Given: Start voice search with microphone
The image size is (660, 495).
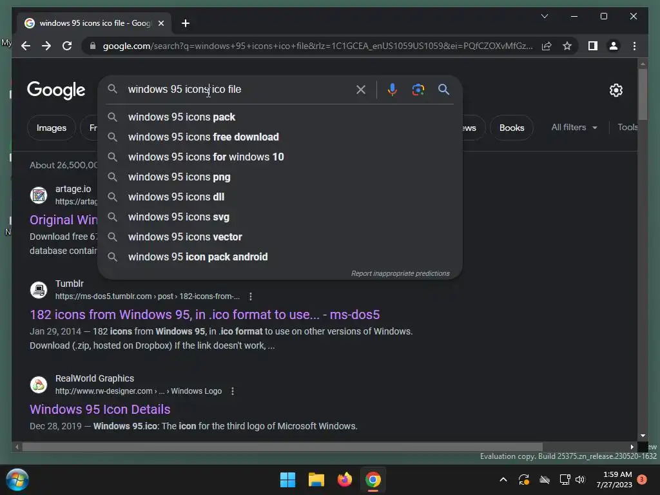Looking at the screenshot, I should [392, 89].
